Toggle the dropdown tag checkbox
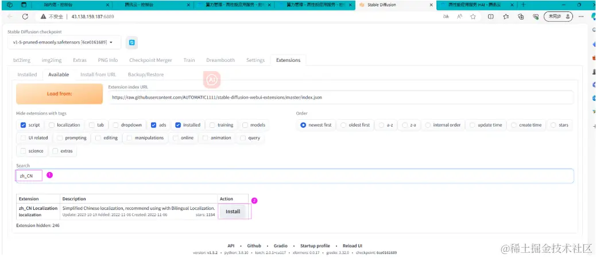The width and height of the screenshot is (596, 258). pyautogui.click(x=115, y=125)
